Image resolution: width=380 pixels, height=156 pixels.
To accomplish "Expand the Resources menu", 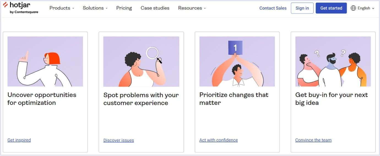I will click(192, 8).
